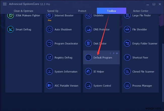Minimize the Advanced SystemCare window
This screenshot has height=111, width=164.
coord(148,4)
